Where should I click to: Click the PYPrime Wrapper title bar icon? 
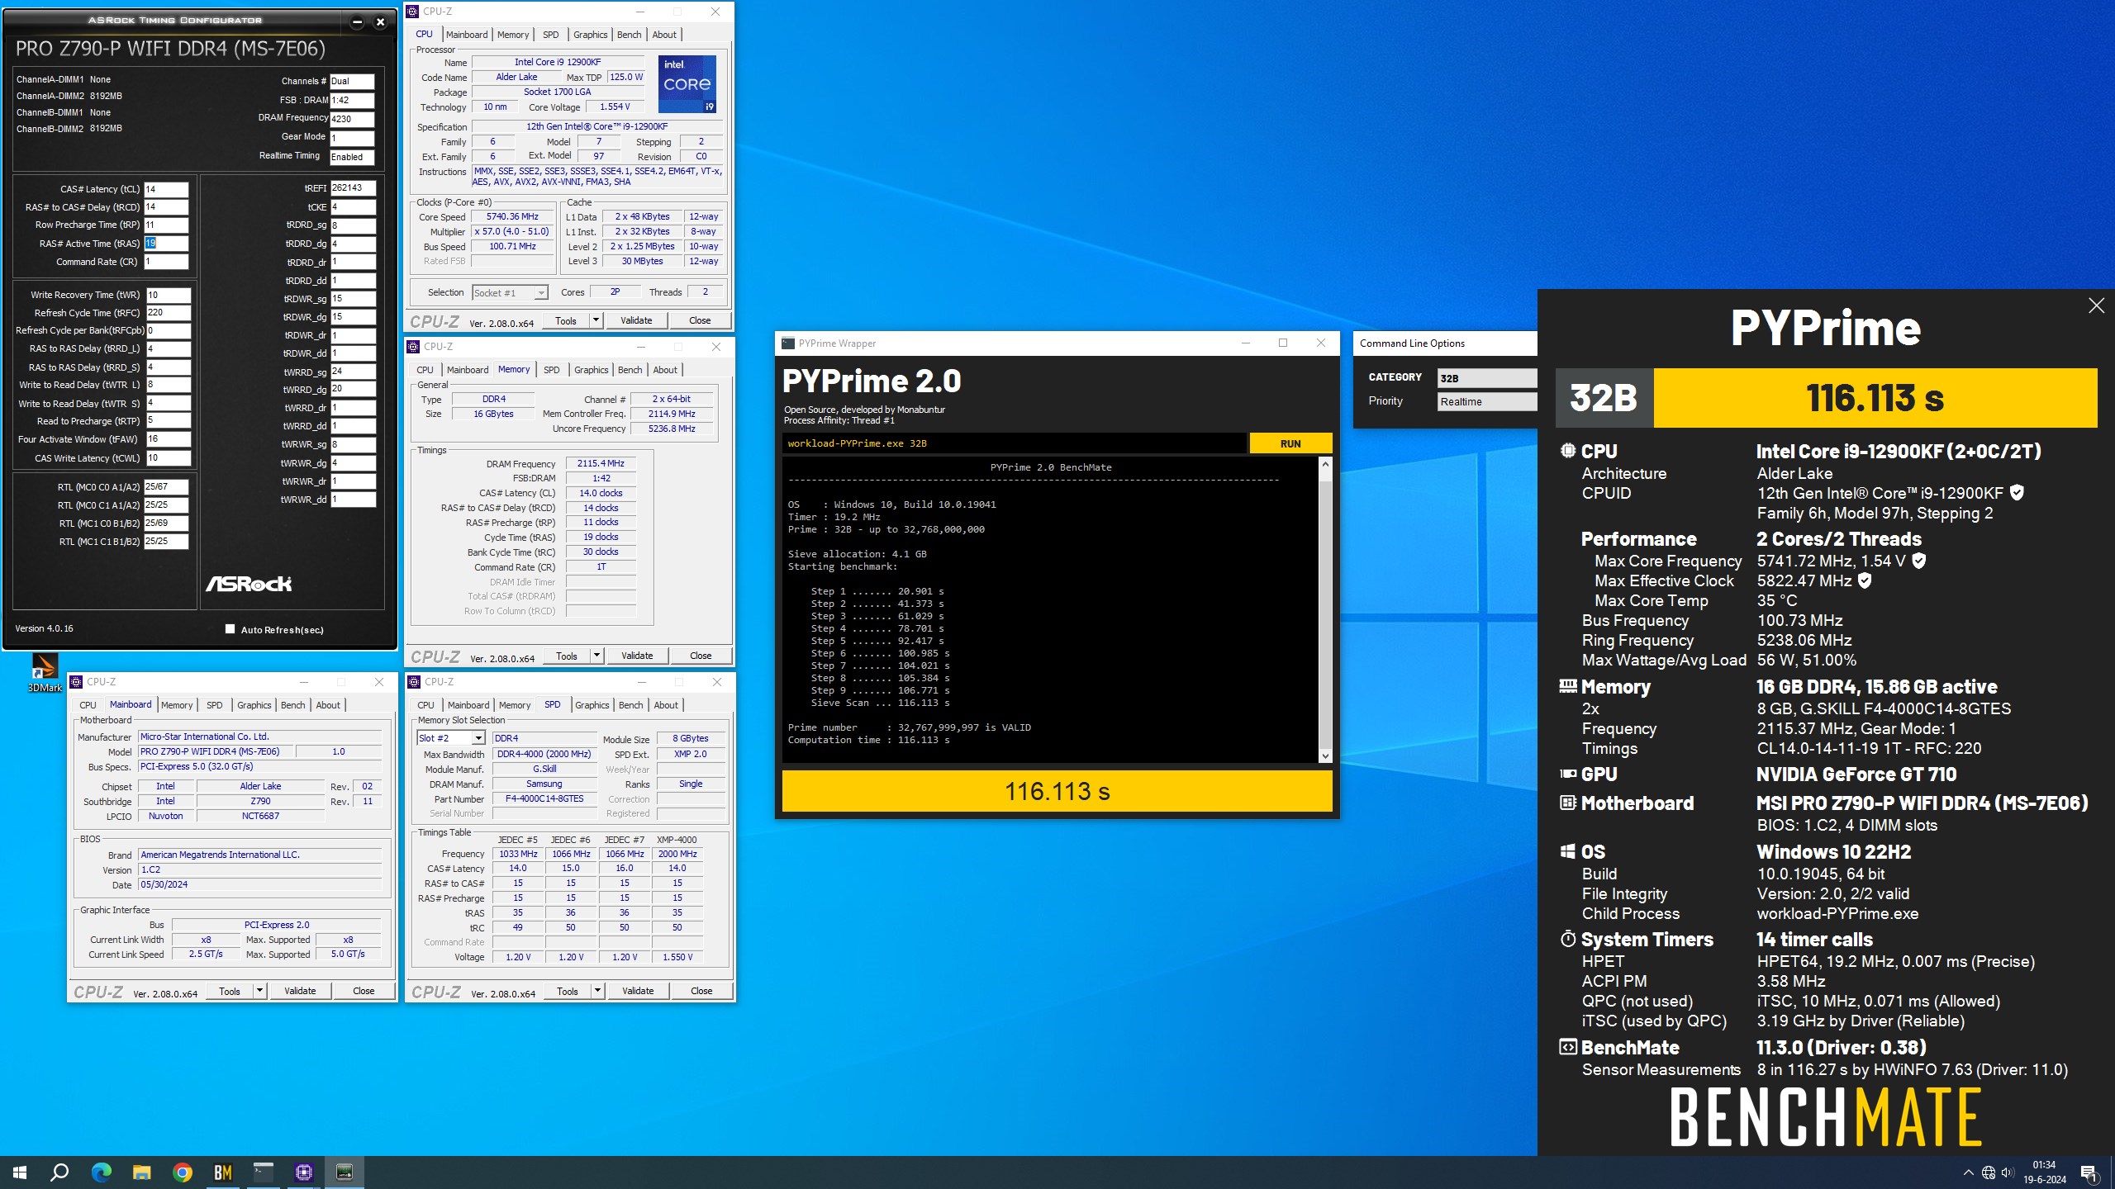click(x=788, y=343)
